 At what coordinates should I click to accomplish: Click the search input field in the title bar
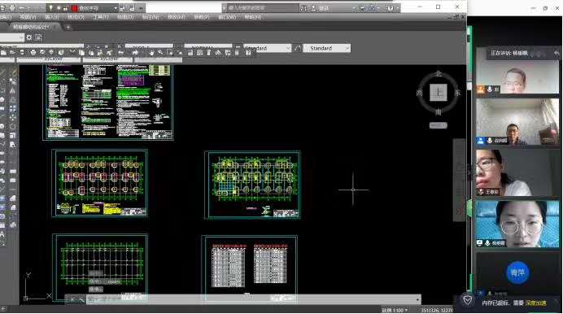(x=260, y=7)
